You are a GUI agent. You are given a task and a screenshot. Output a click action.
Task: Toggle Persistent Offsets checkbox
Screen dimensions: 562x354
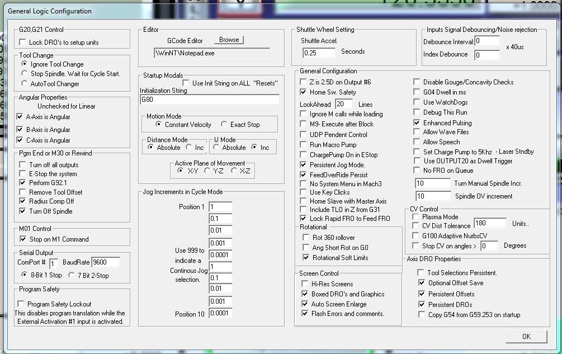(422, 294)
